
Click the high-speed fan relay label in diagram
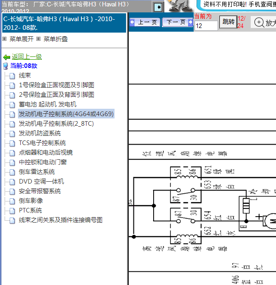click(184, 249)
